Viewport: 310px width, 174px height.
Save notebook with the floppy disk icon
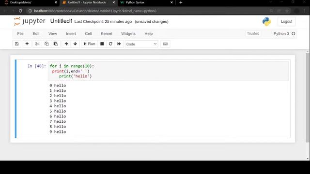coord(17,44)
